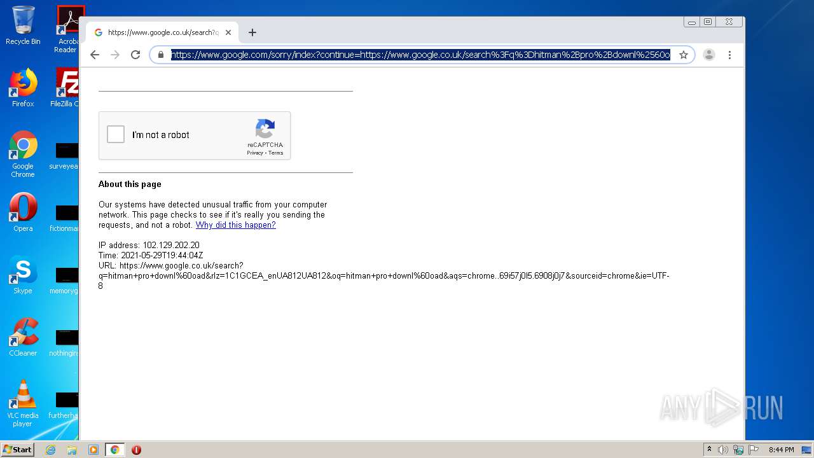Image resolution: width=814 pixels, height=458 pixels.
Task: Click the Chrome forward arrow
Action: (115, 55)
